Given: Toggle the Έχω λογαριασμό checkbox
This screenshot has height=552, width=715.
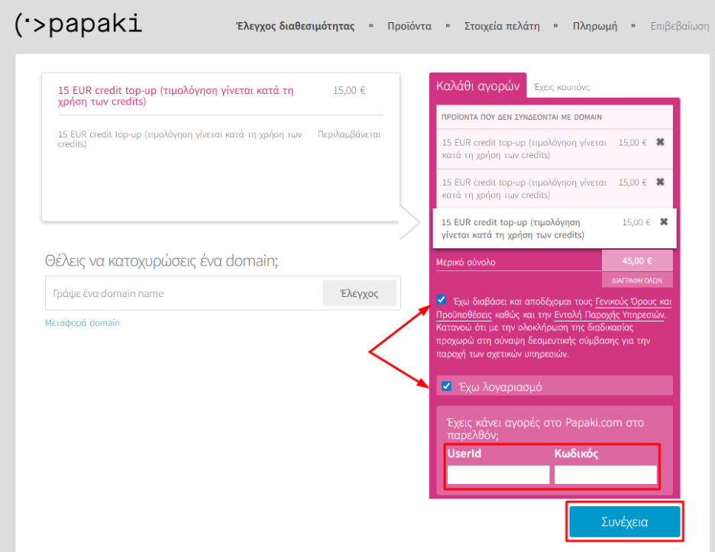Looking at the screenshot, I should pos(447,386).
